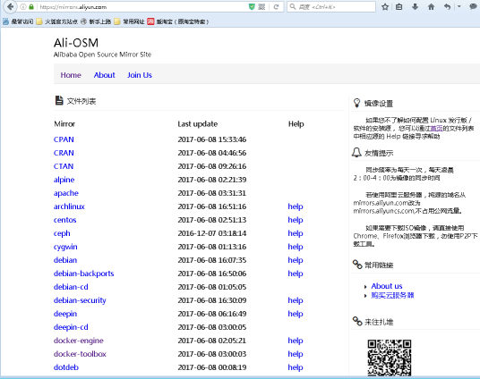
Task: Open the debian-cd mirror link
Action: point(71,287)
